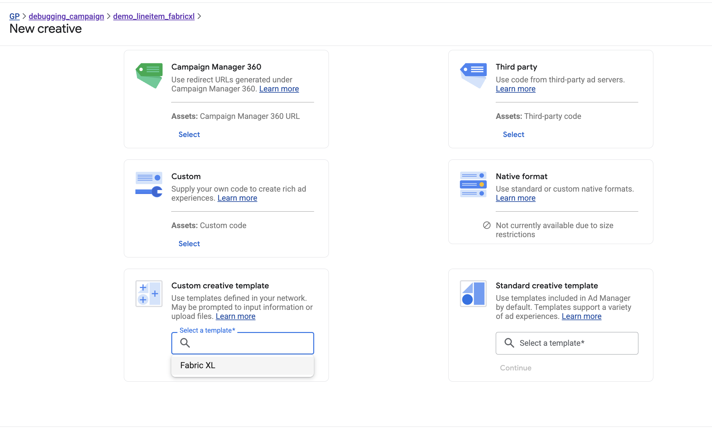The image size is (712, 430).
Task: Click the New creative page title
Action: pos(46,29)
